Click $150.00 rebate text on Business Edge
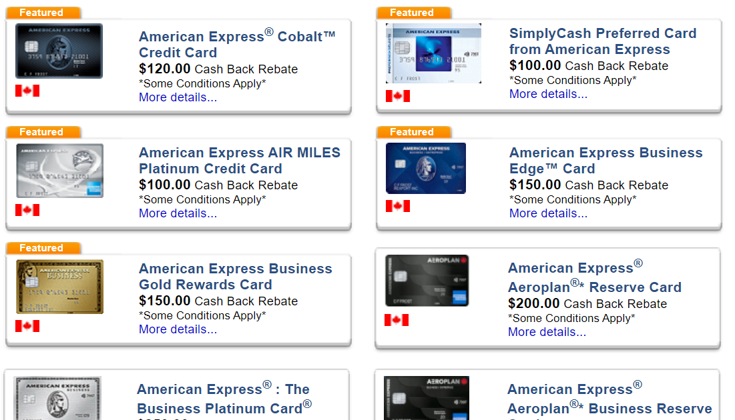Viewport: 735px width, 420px height. tap(589, 185)
